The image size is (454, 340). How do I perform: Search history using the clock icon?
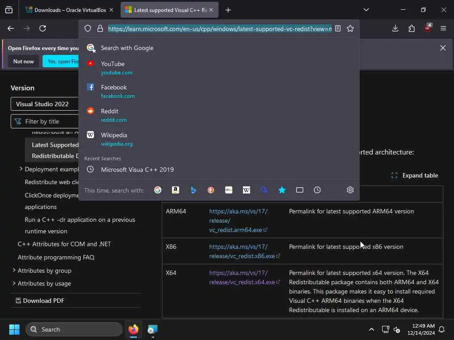(317, 190)
